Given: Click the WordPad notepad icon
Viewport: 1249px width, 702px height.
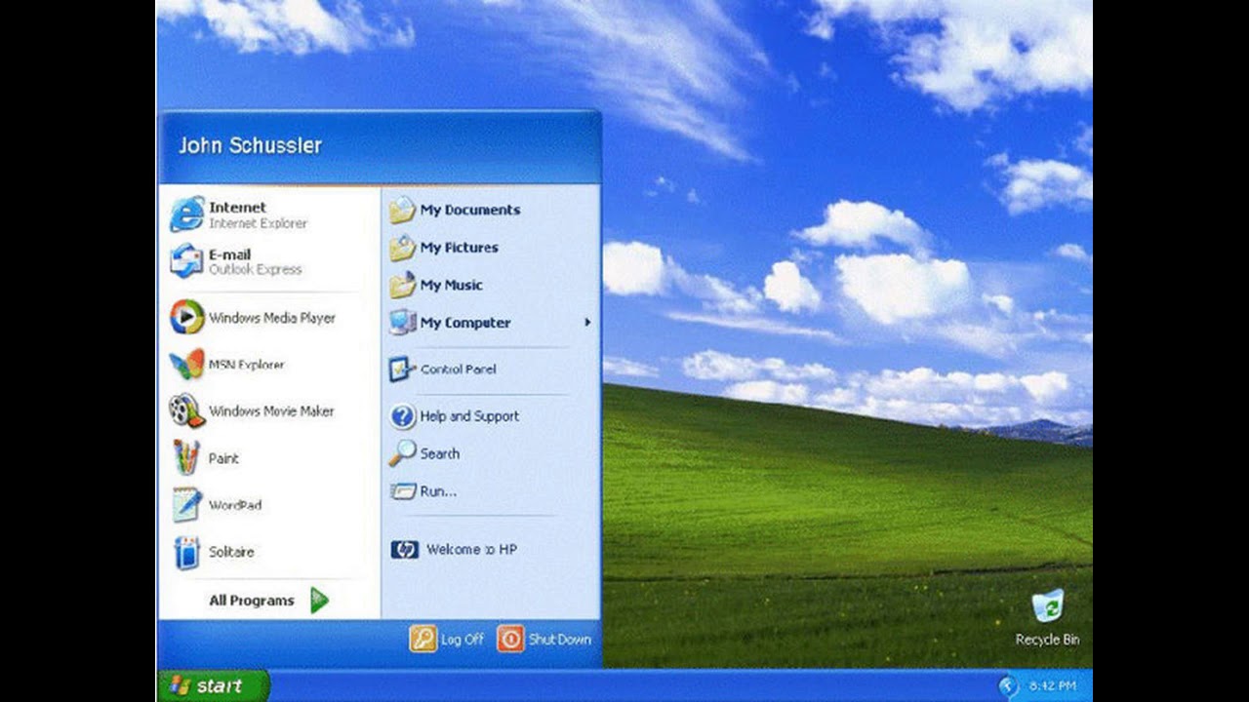Looking at the screenshot, I should coord(186,504).
